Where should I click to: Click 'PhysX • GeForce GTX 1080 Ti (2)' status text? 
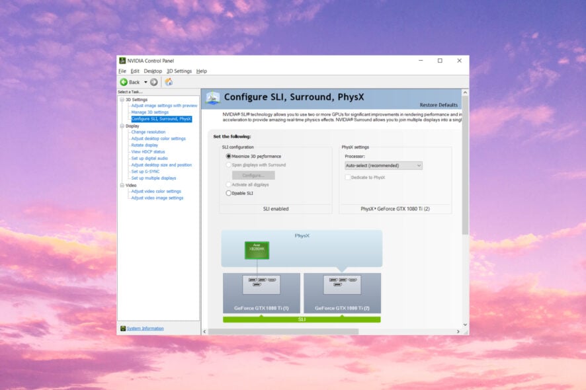[395, 209]
